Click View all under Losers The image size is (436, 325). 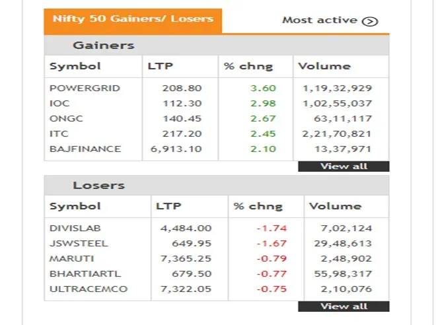click(344, 307)
